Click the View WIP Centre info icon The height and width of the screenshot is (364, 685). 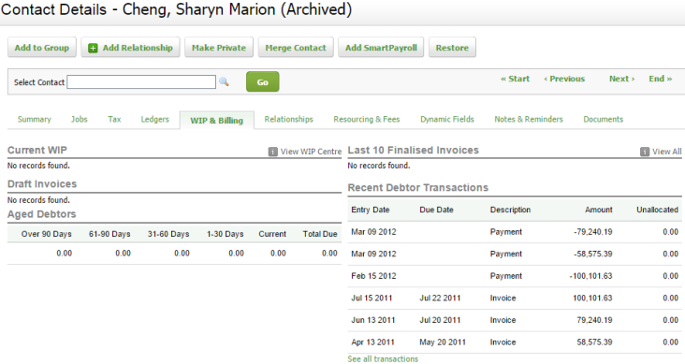point(272,152)
